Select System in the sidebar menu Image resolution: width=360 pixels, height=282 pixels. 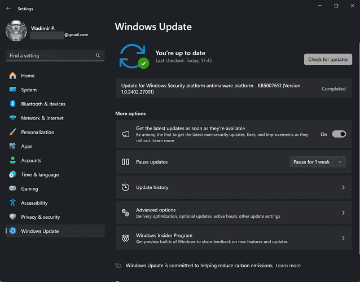(29, 90)
